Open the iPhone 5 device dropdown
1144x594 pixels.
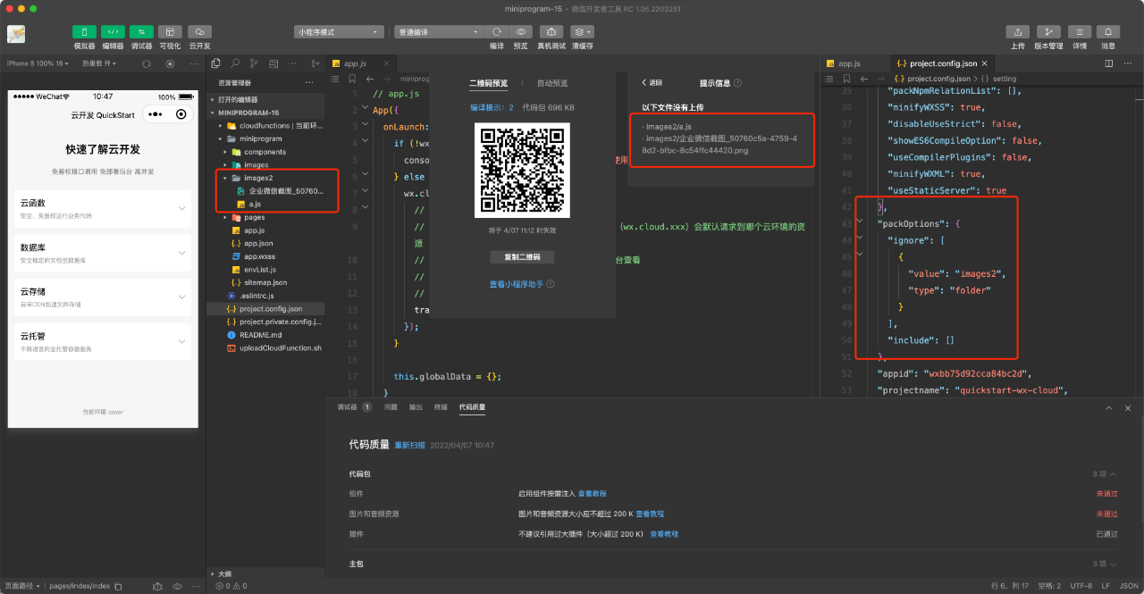click(38, 63)
